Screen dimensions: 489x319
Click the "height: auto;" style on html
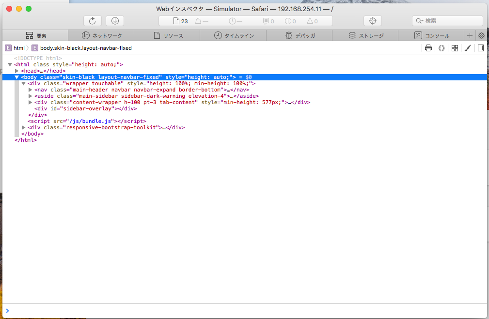[96, 64]
